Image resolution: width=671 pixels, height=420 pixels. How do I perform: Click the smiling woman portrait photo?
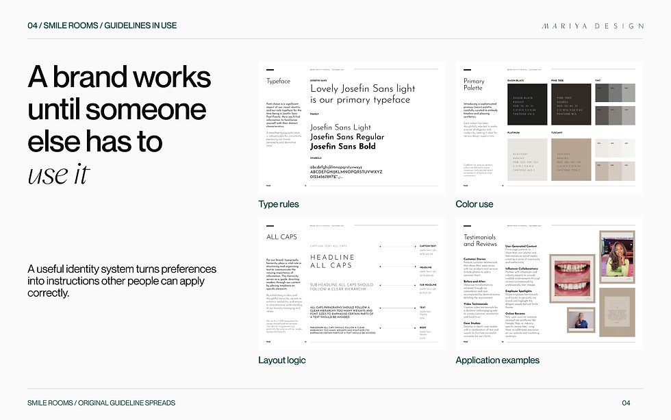617,256
